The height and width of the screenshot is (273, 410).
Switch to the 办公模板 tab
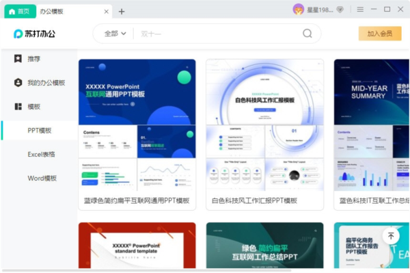(51, 12)
